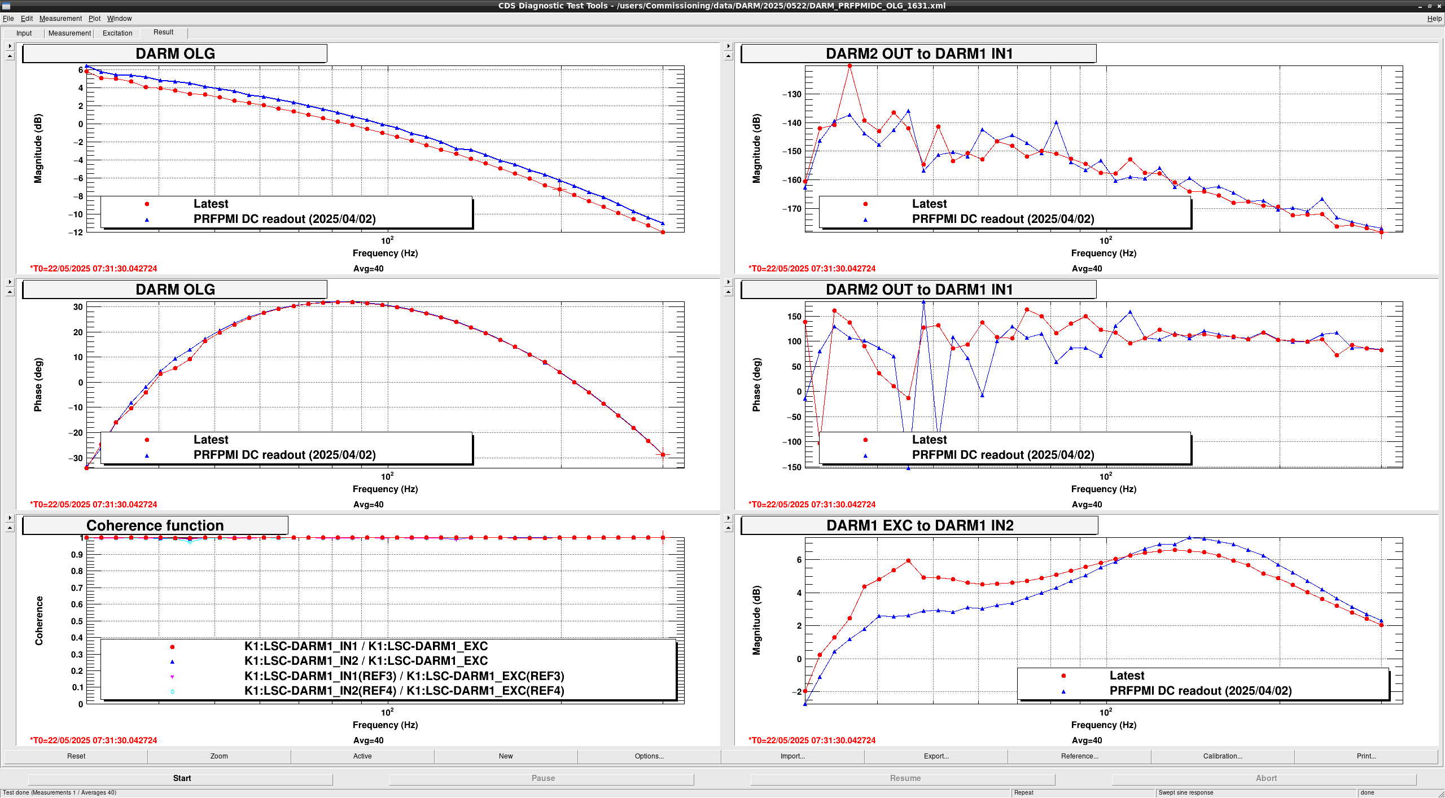Image resolution: width=1445 pixels, height=798 pixels.
Task: Start the measurement with Start button
Action: (181, 778)
